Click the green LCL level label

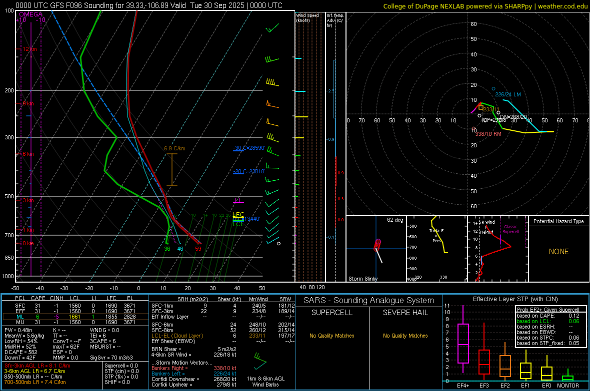tap(238, 224)
